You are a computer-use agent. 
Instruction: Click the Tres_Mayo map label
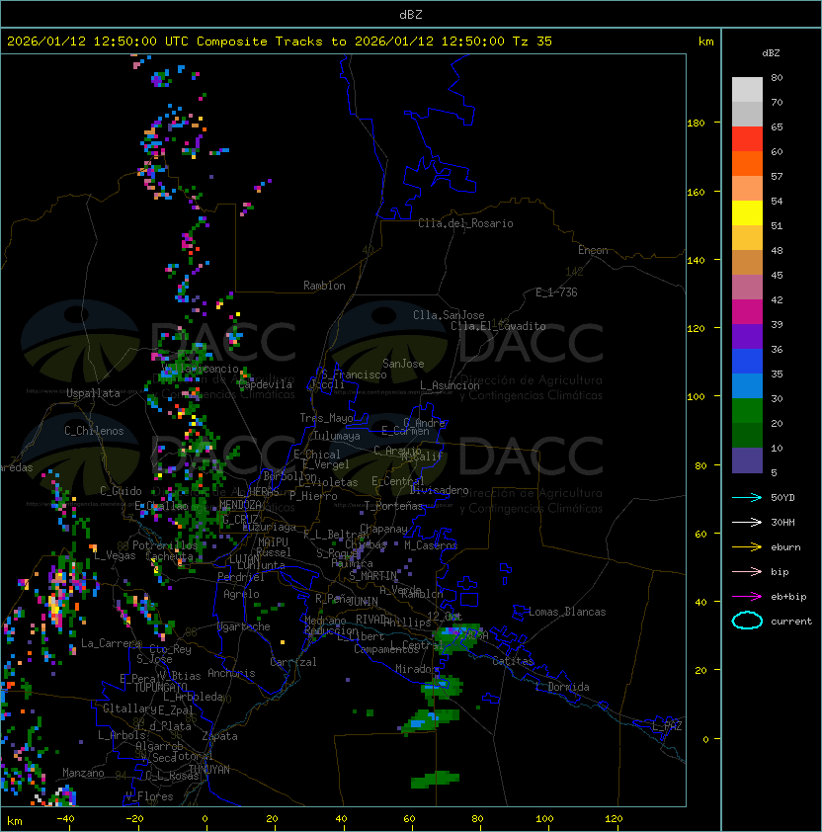tap(326, 418)
